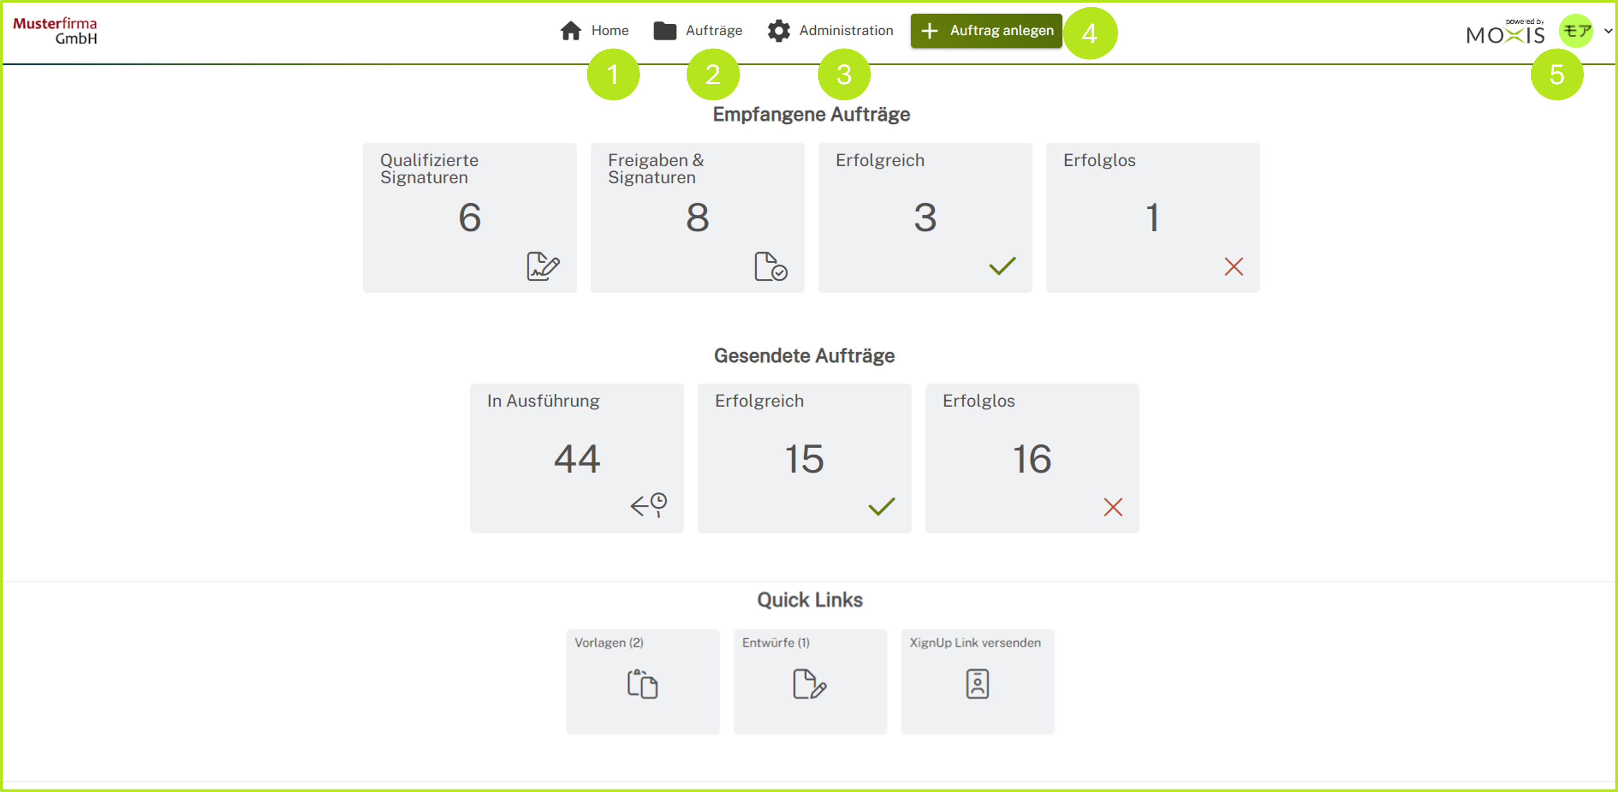Open the XignUp Link versenden quick link
1618x792 pixels.
[x=977, y=681]
